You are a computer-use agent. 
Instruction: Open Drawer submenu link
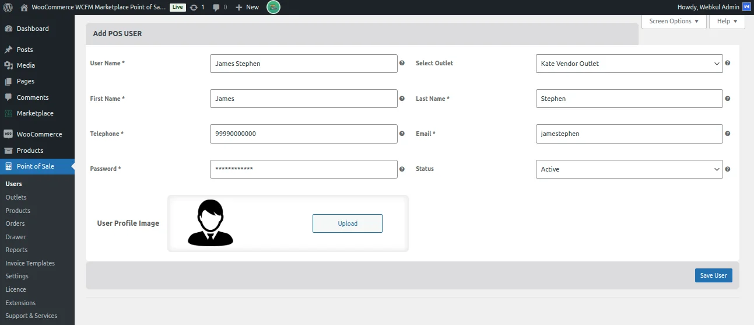click(x=16, y=237)
